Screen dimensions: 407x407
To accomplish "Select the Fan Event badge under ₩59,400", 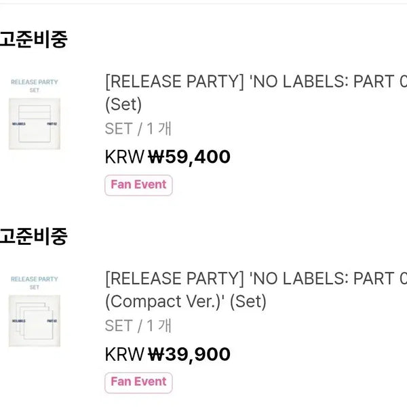I will pyautogui.click(x=138, y=185).
